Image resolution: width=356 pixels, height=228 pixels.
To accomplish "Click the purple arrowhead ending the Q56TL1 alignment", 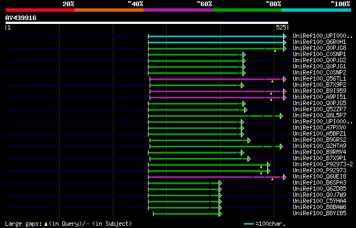I will coord(285,79).
